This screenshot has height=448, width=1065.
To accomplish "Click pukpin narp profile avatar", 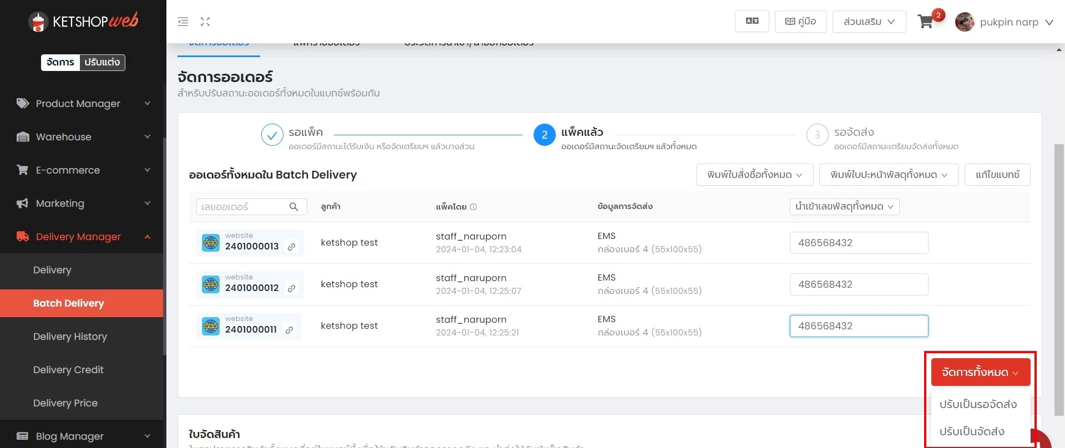I will 965,22.
